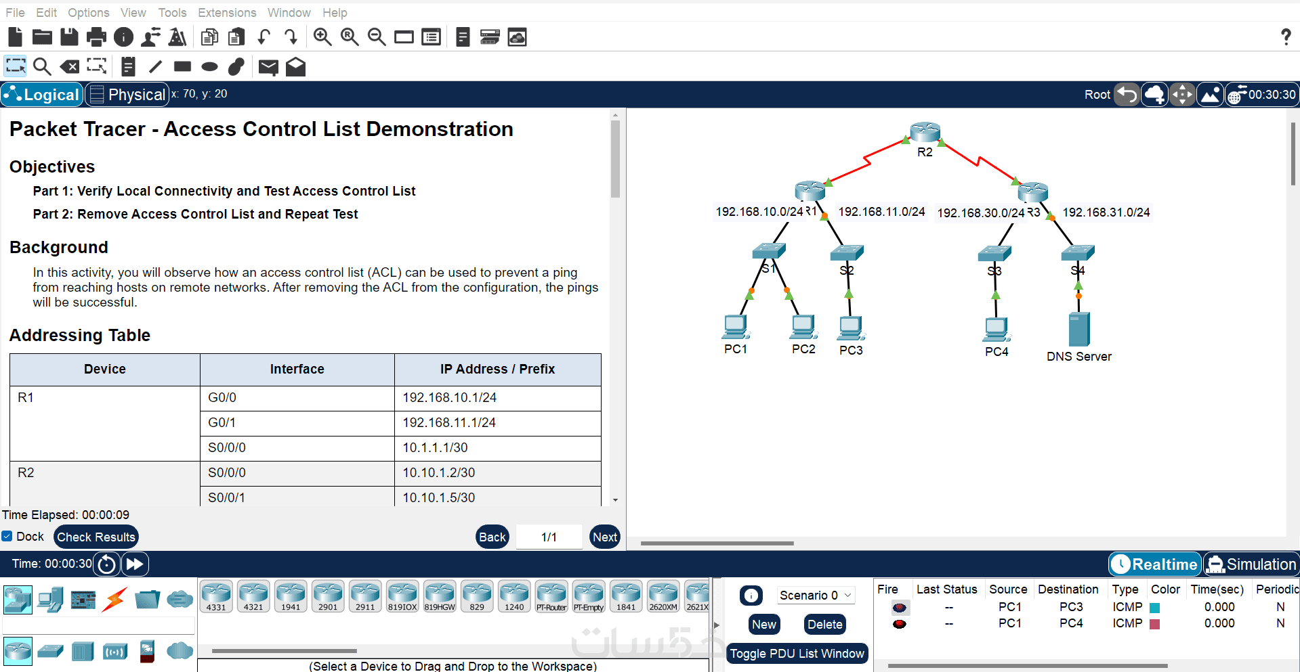Click the DNS Server in the workspace

pos(1078,329)
